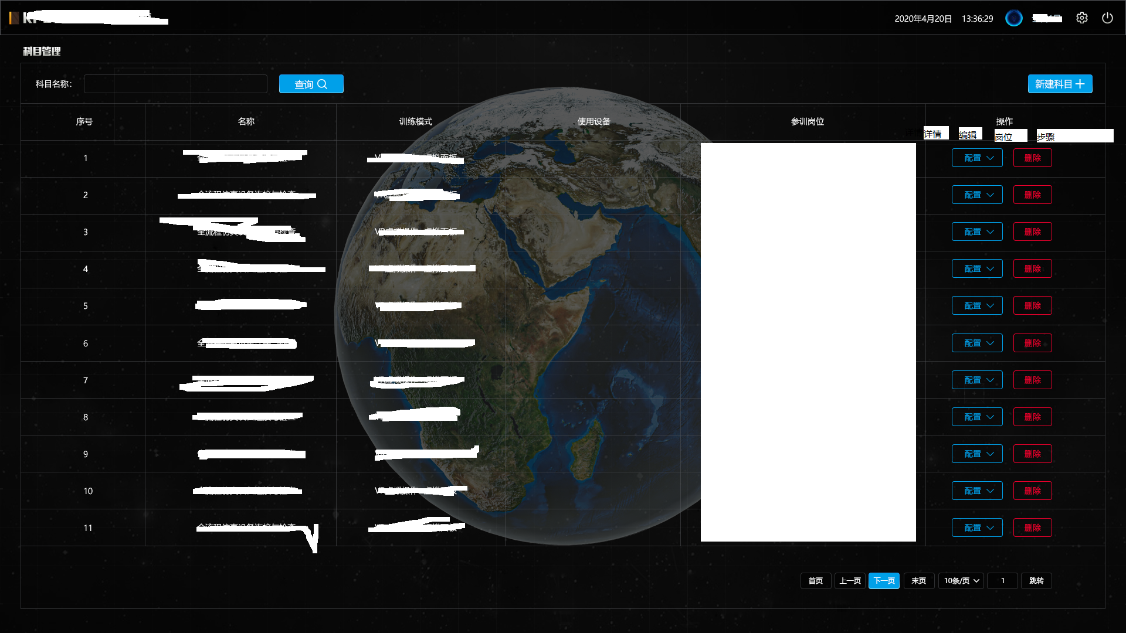
Task: Click the power logout icon
Action: [1107, 18]
